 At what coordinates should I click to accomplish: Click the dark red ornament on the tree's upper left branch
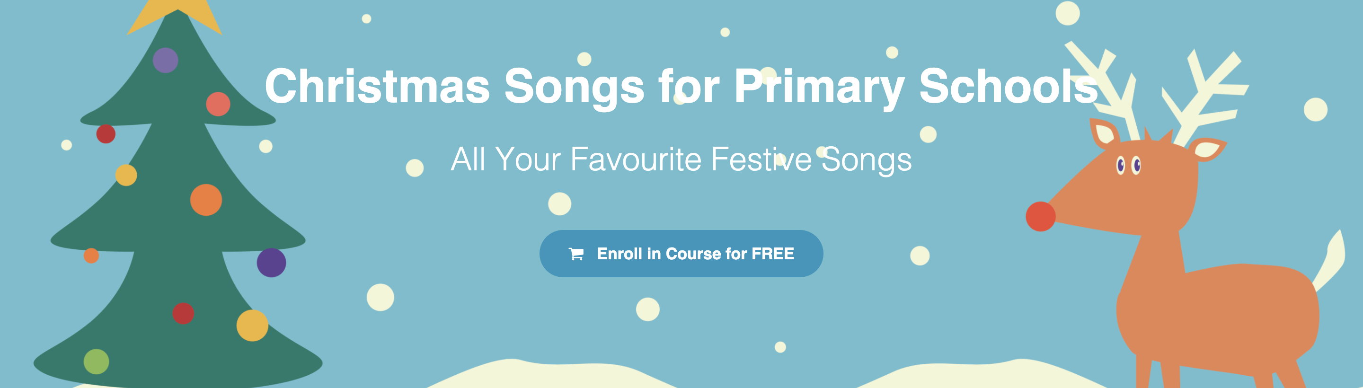point(106,134)
